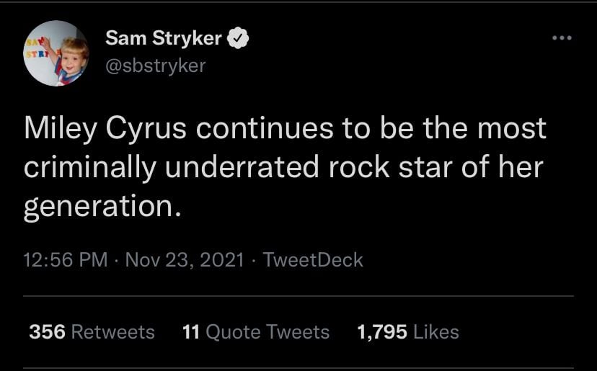The height and width of the screenshot is (371, 597).
Task: View the Retweets list label
Action: point(113,331)
